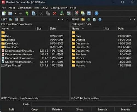Screen dimensions: 137x112
Task: Click the blue round globe toolbar icon
Action: click(x=96, y=13)
